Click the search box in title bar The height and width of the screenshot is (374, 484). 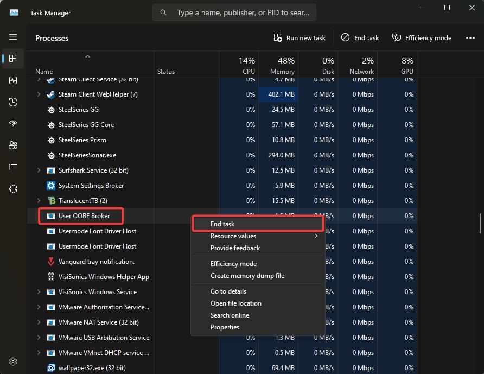pos(234,12)
